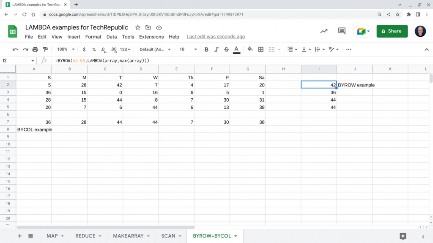Open version history via Last edit link
The height and width of the screenshot is (243, 433).
click(x=216, y=37)
